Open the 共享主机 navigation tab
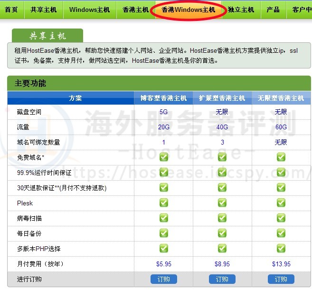The height and width of the screenshot is (291, 312). (x=43, y=10)
